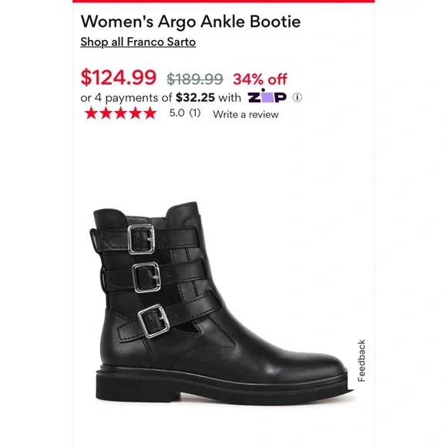This screenshot has height=447, width=447.
Task: Click the crossed-out $189.99 original price
Action: click(195, 79)
